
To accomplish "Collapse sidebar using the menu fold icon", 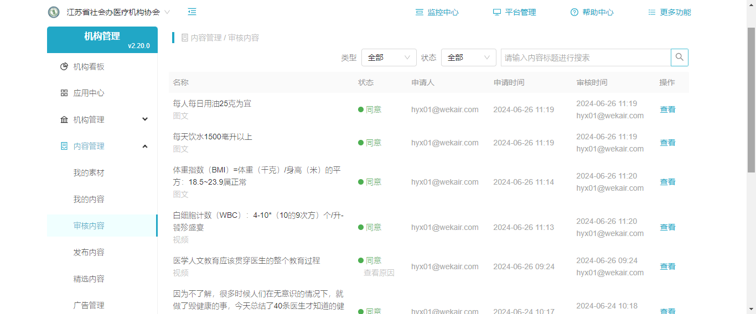I will [x=192, y=12].
